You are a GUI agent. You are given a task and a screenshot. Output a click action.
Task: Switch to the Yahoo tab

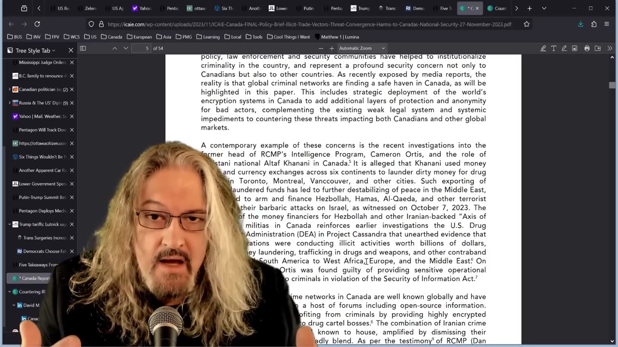pyautogui.click(x=141, y=8)
